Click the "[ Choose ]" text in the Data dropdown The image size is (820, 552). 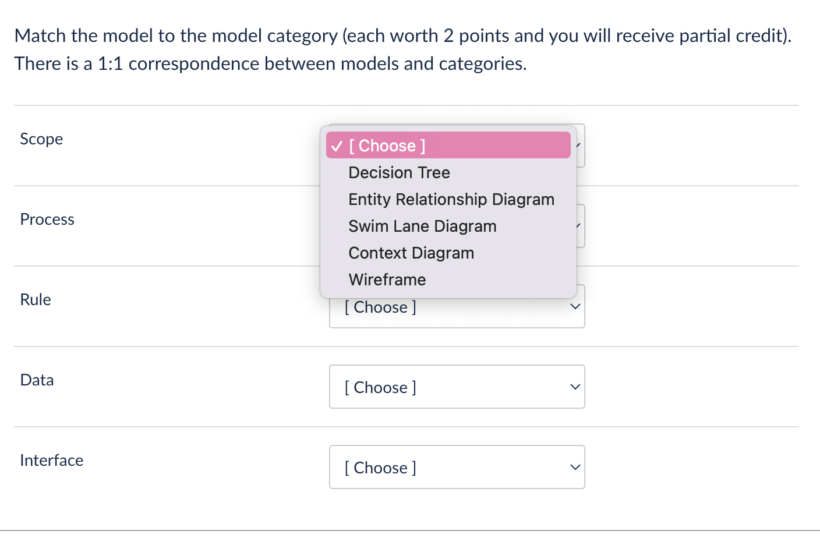click(380, 387)
